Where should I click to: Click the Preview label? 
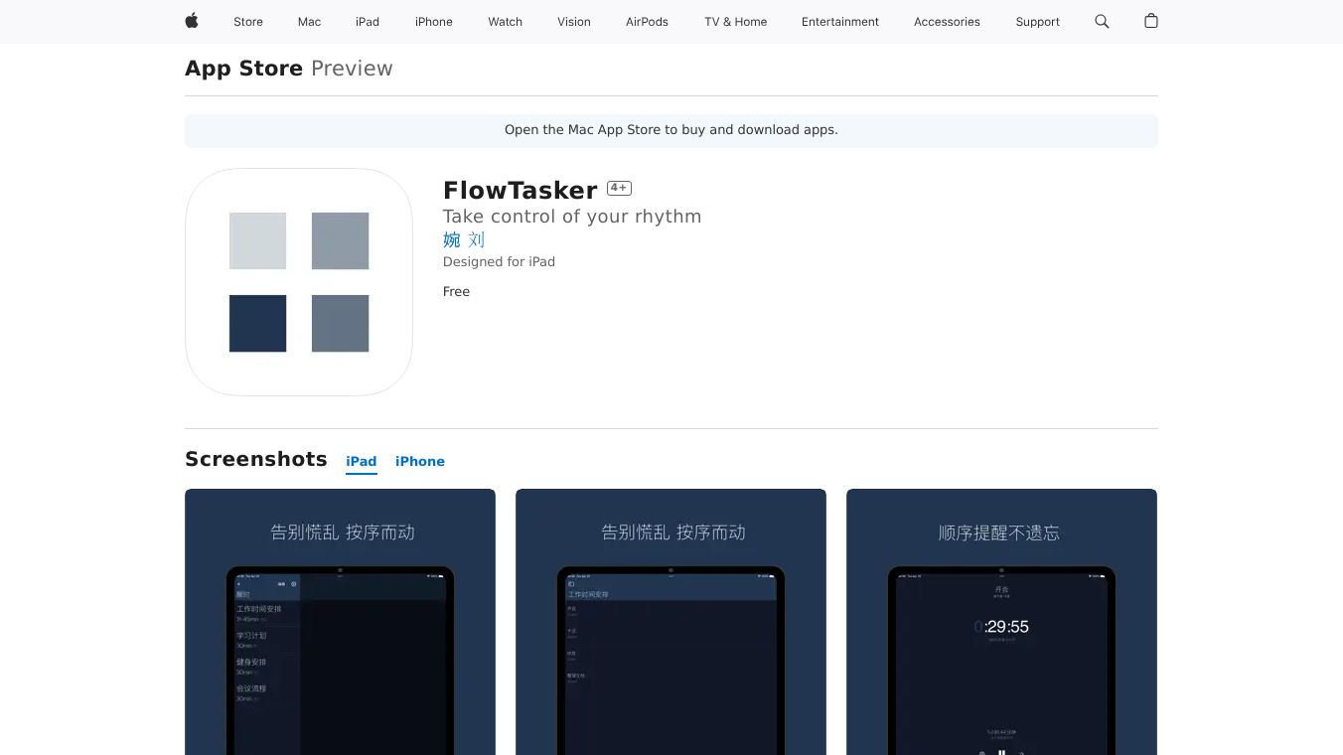click(352, 69)
